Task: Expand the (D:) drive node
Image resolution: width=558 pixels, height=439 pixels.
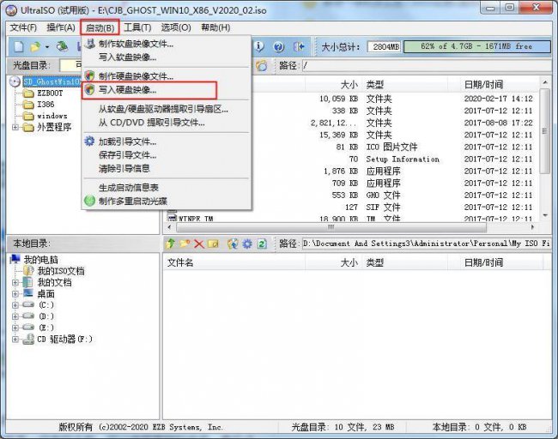Action: (15, 316)
